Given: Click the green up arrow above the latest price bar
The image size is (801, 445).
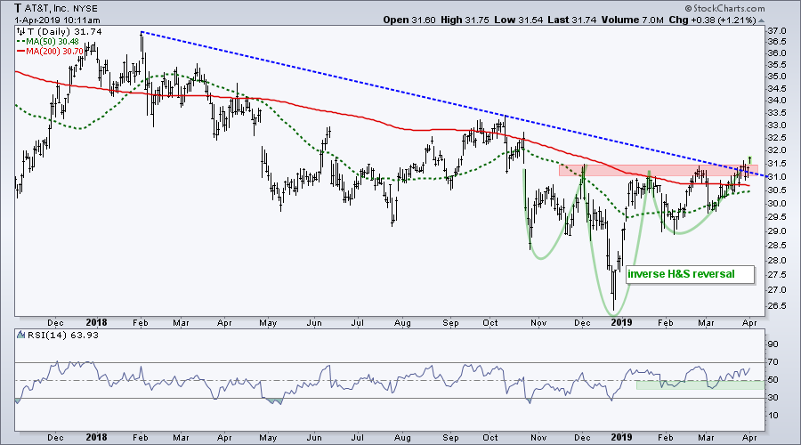Looking at the screenshot, I should coord(751,158).
